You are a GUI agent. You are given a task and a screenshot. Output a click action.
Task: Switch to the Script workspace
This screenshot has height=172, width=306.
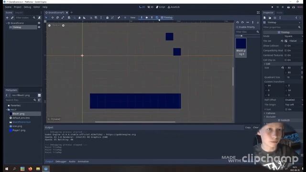pyautogui.click(x=161, y=7)
